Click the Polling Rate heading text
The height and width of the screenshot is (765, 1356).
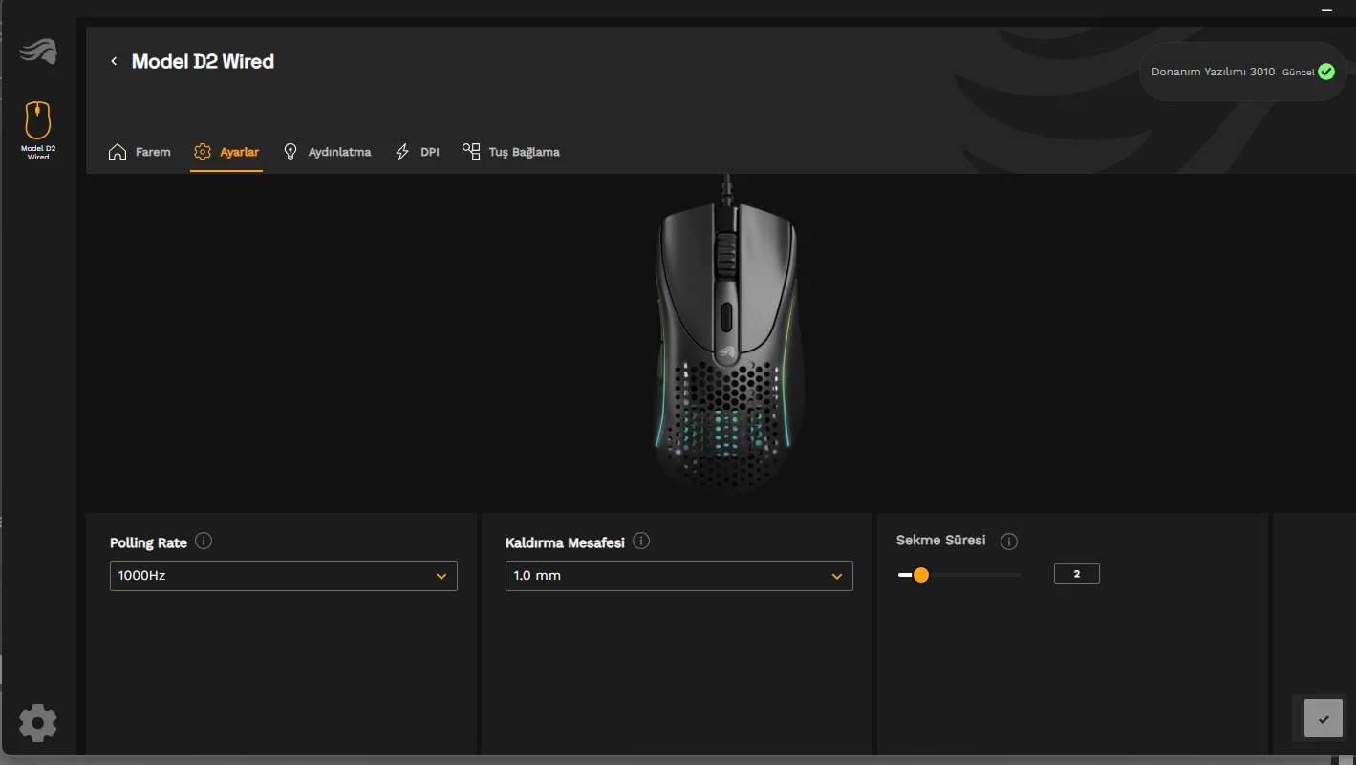pyautogui.click(x=148, y=542)
